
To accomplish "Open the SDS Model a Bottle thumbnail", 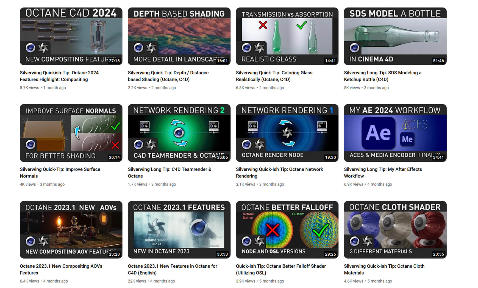I will (395, 36).
